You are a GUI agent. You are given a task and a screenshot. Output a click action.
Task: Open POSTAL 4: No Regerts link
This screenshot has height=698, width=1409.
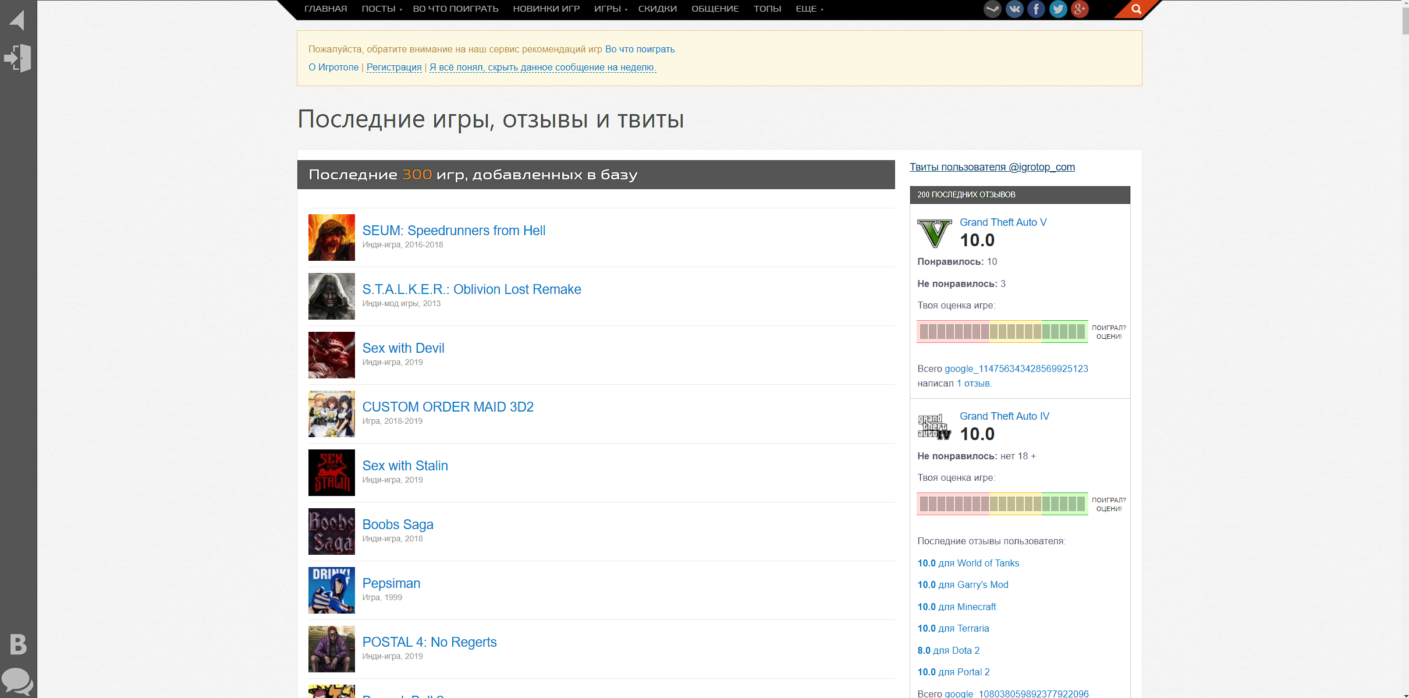point(429,642)
